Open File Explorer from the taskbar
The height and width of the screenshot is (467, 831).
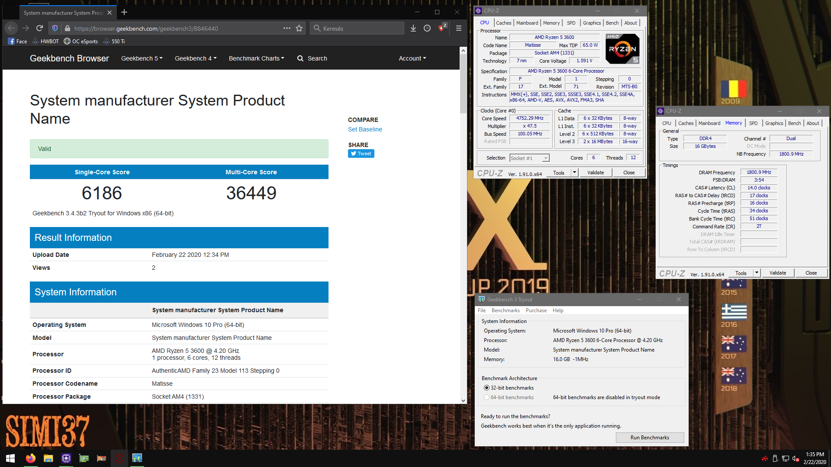point(48,458)
